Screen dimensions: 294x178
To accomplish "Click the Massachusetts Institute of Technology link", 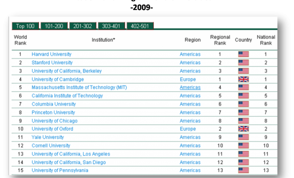I will [79, 88].
